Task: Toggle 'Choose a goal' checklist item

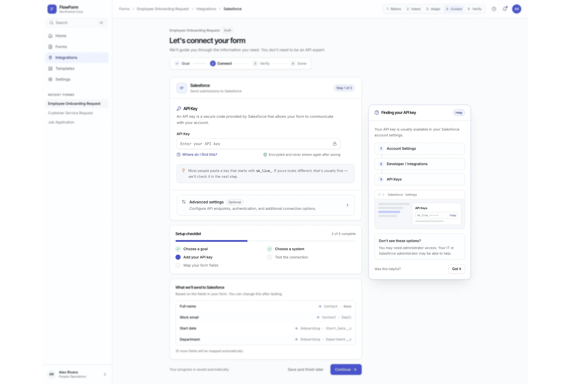Action: coord(192,249)
